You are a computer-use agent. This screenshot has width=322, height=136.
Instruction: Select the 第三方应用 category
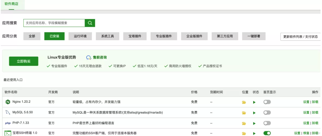click(225, 36)
